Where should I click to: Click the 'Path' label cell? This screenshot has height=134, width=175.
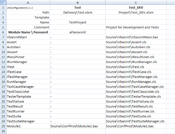pyautogui.click(x=28, y=12)
